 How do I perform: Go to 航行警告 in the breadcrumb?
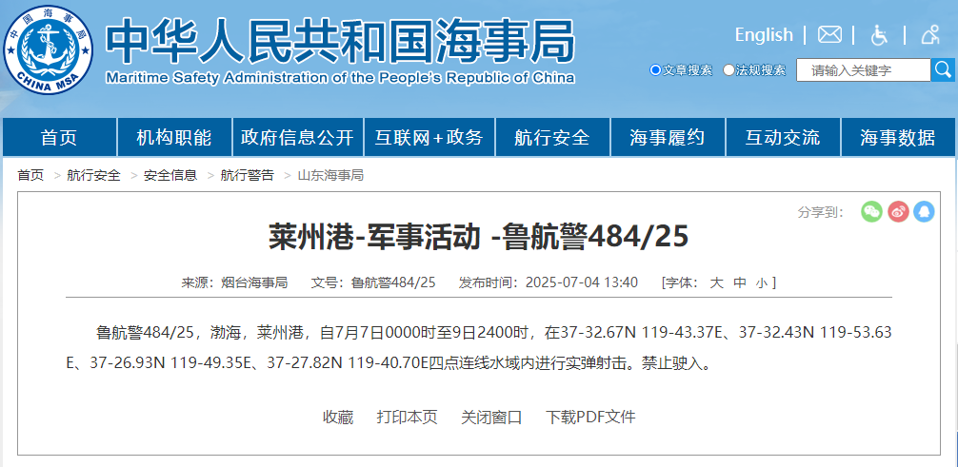(248, 176)
